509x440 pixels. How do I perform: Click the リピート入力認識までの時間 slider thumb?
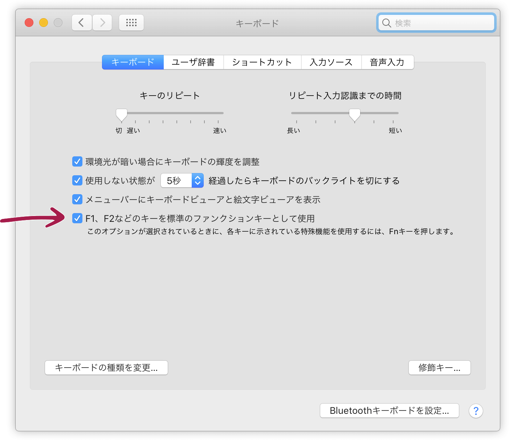click(355, 115)
